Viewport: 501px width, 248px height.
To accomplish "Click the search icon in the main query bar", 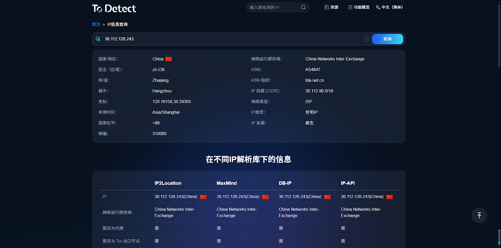I will point(98,39).
